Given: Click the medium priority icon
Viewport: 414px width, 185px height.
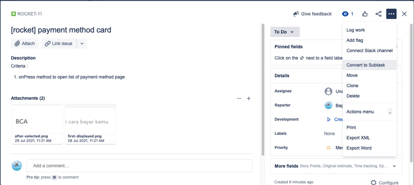Looking at the screenshot, I should (x=328, y=148).
